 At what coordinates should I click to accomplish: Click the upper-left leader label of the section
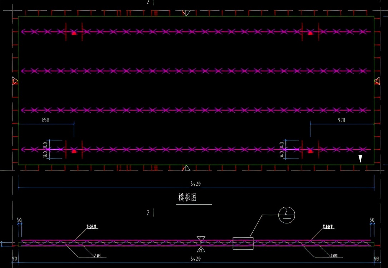click(92, 227)
